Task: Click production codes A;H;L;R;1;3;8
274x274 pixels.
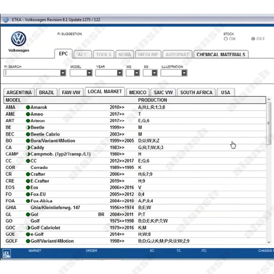Action: (x=152, y=107)
